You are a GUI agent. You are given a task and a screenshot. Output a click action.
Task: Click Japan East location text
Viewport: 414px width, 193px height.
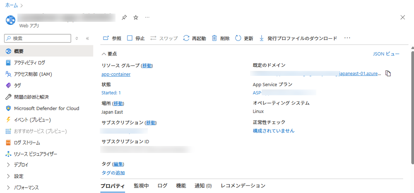[x=112, y=112]
